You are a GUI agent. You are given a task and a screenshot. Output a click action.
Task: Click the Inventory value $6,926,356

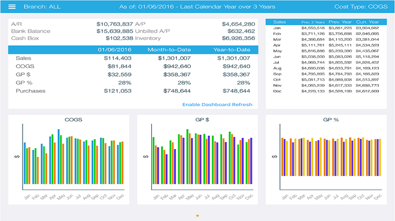tap(238, 38)
